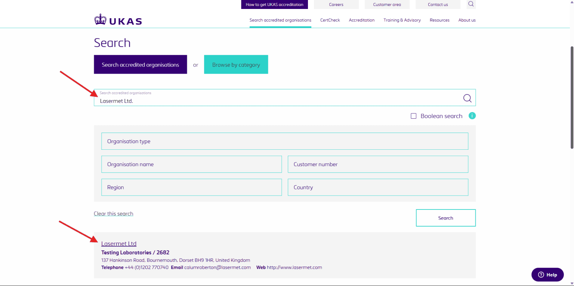The width and height of the screenshot is (574, 286).
Task: Open the Country dropdown
Action: [378, 187]
